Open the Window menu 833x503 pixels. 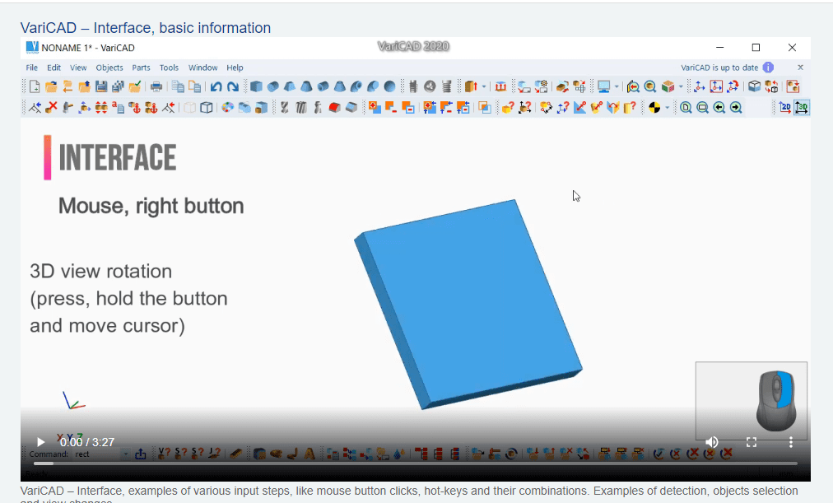tap(203, 68)
